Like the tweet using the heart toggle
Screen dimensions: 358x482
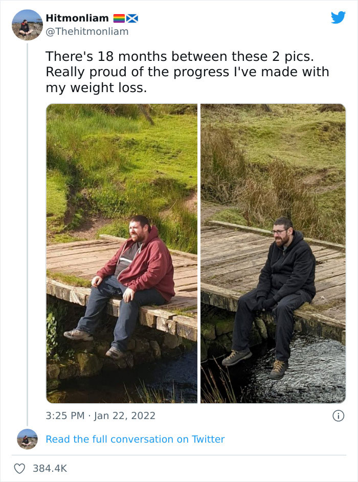(x=21, y=467)
